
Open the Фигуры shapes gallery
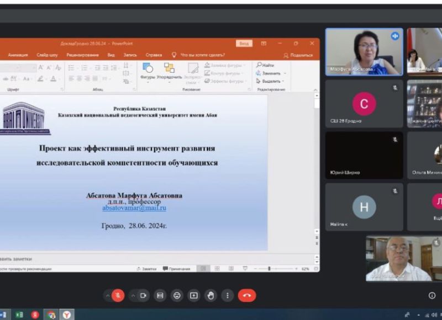click(148, 71)
